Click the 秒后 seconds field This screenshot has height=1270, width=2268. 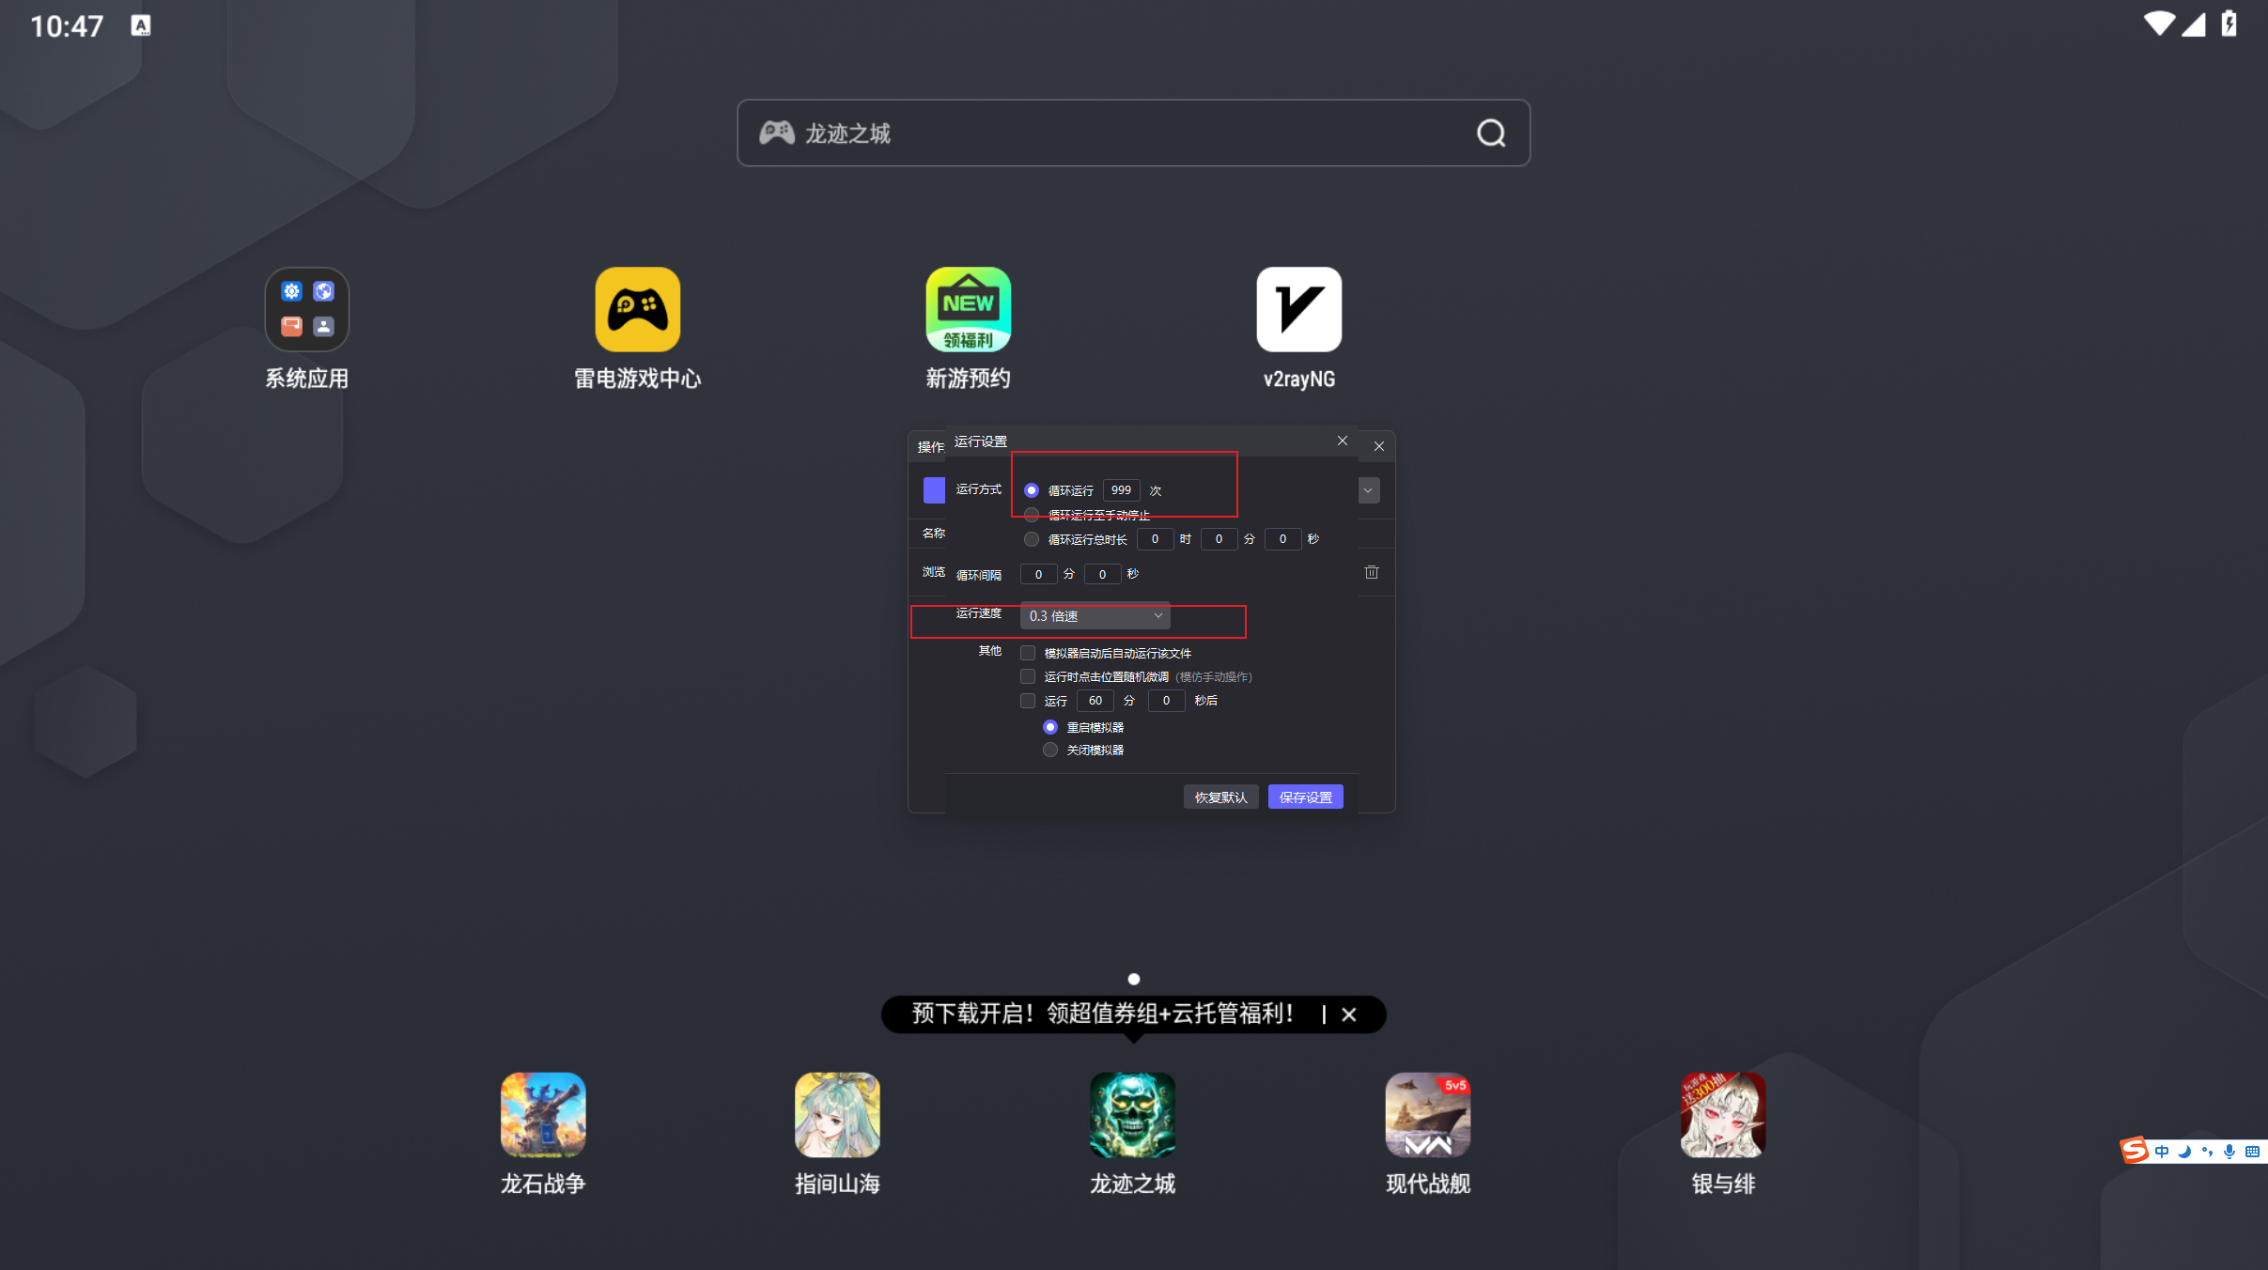click(1167, 701)
